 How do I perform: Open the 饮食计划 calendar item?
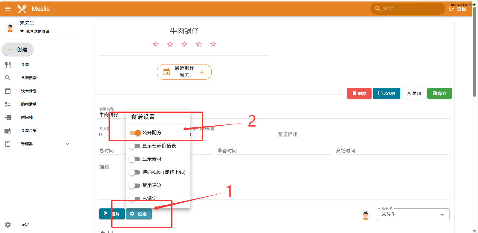click(x=28, y=91)
